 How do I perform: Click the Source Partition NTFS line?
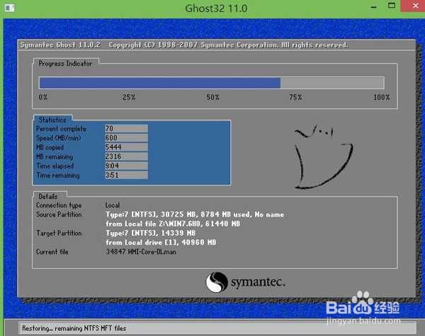tap(195, 214)
